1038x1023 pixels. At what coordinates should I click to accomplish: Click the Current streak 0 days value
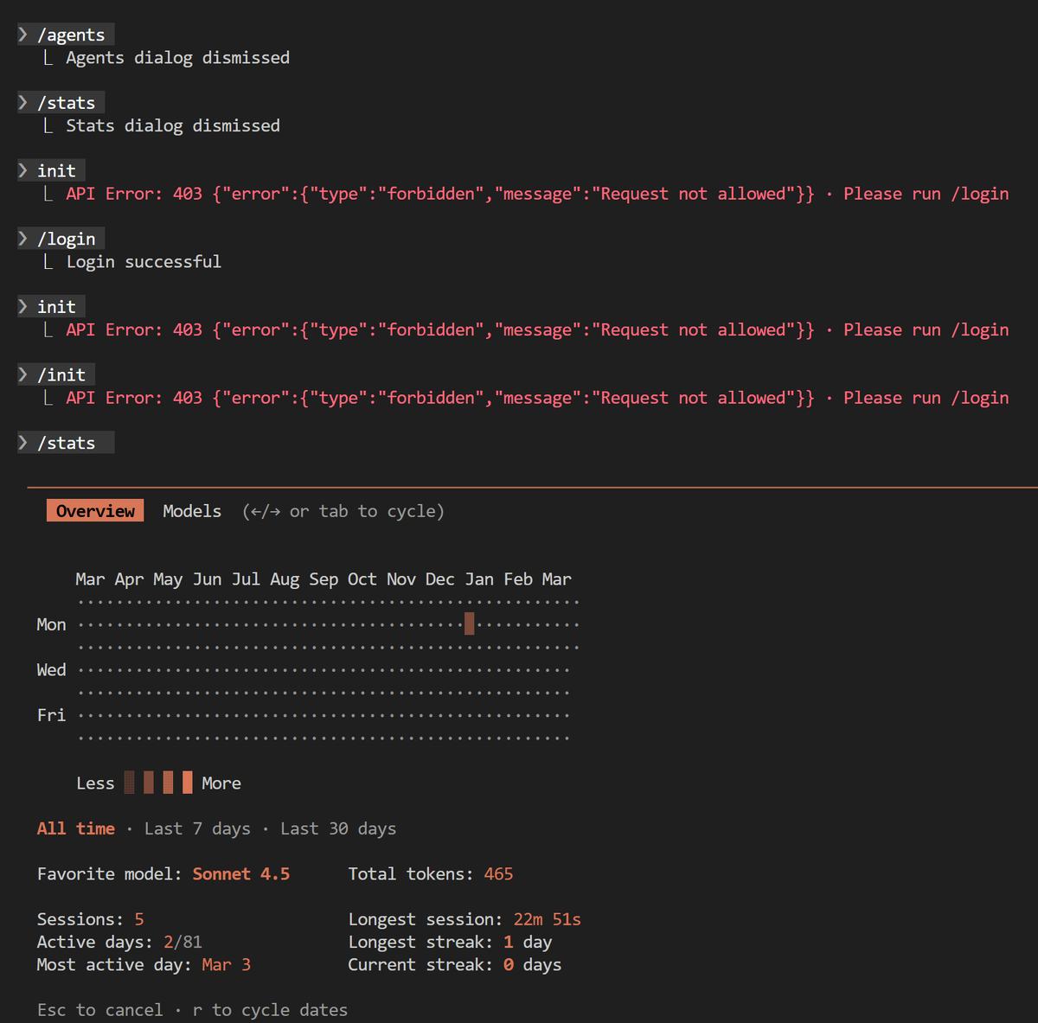coord(533,964)
